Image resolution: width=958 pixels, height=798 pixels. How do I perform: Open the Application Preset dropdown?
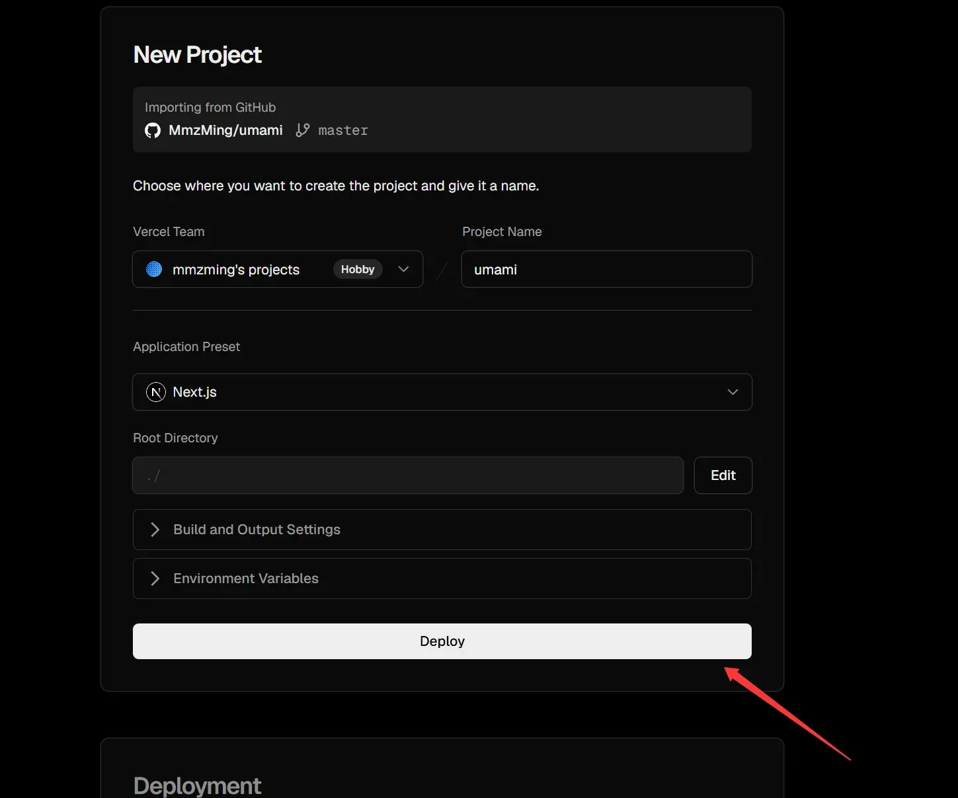coord(442,392)
